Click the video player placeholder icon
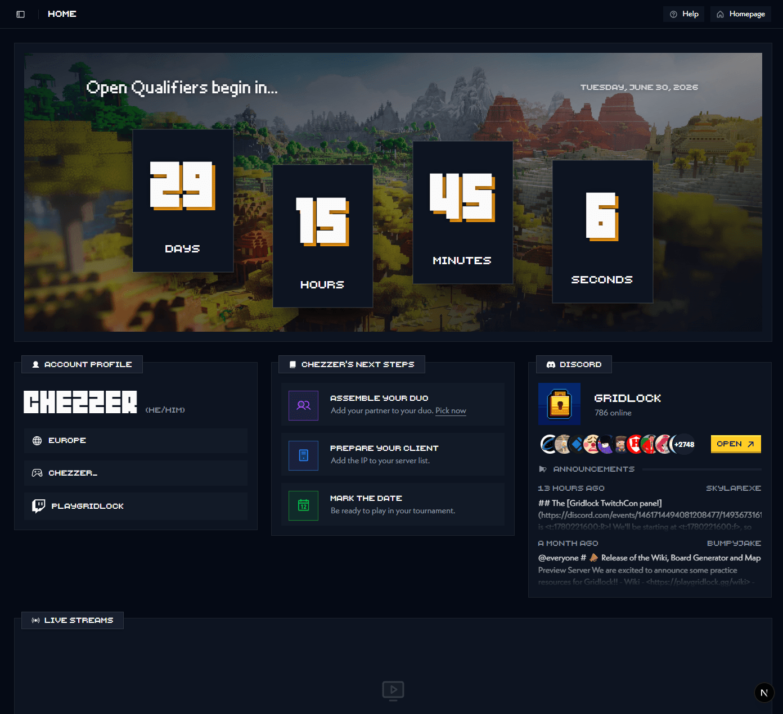Viewport: 783px width, 714px height. [393, 690]
